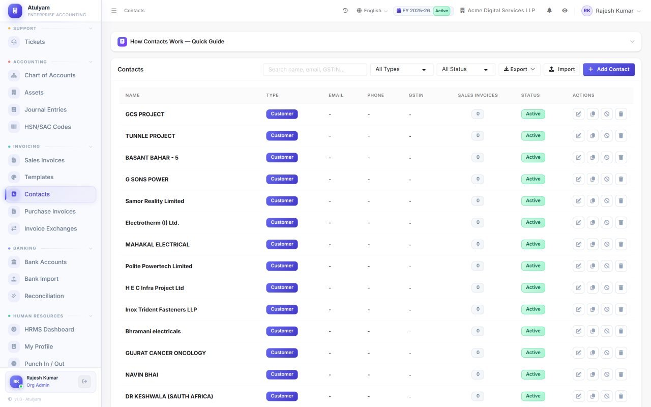Image resolution: width=651 pixels, height=407 pixels.
Task: Go to Bank Accounts
Action: tap(50, 262)
